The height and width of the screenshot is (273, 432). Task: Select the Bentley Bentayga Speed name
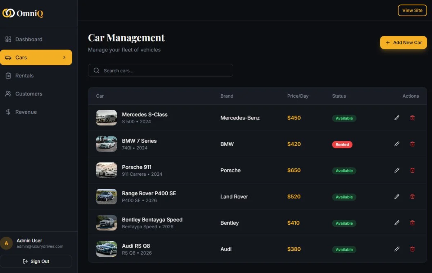[x=152, y=220]
